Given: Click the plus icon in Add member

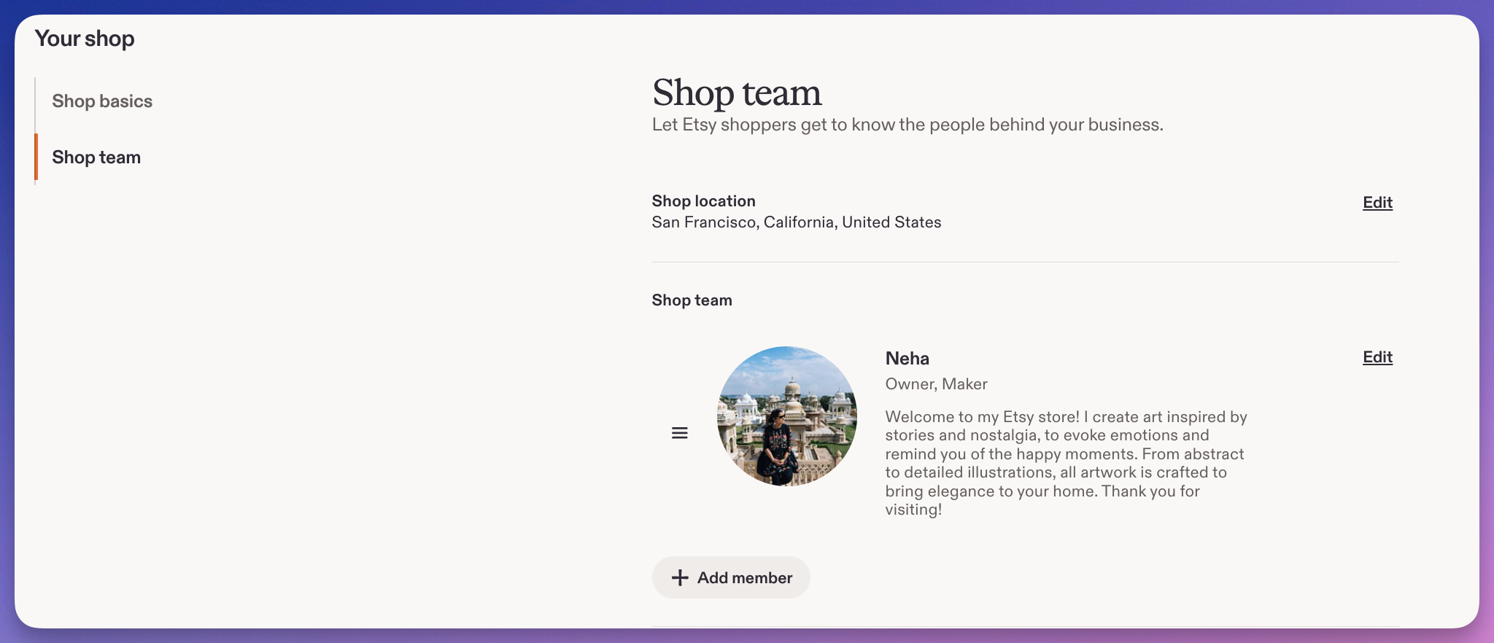Looking at the screenshot, I should 680,577.
